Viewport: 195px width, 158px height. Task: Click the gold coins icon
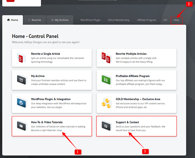(106, 103)
